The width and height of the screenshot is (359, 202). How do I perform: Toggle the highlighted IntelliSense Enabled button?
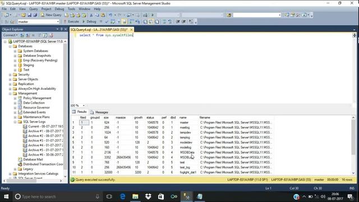pyautogui.click(x=124, y=21)
